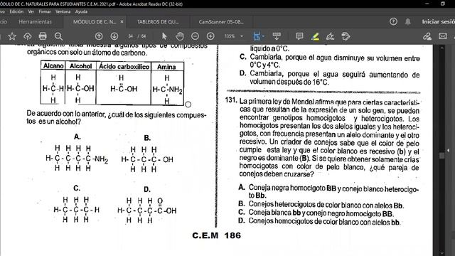Image resolution: width=455 pixels, height=256 pixels.
Task: Click the 'Alcohol' table header
Action: (80, 66)
